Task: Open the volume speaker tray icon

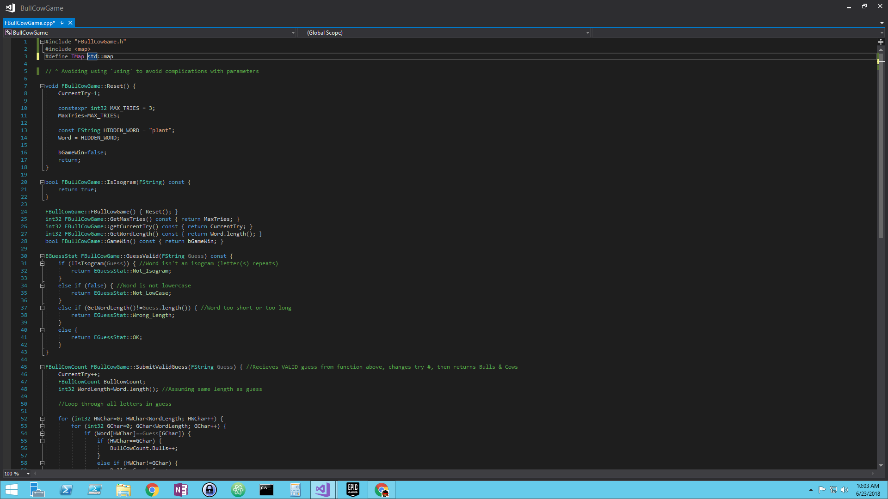Action: click(x=844, y=490)
